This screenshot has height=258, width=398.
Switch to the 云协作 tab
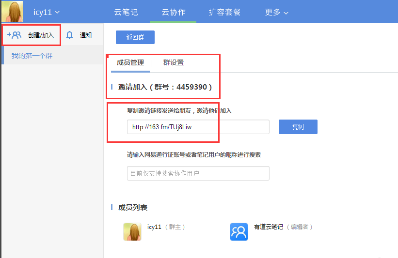coord(174,12)
